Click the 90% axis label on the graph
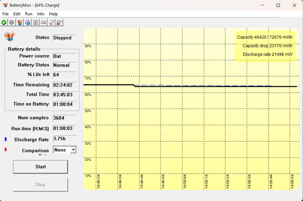Image resolution: width=303 pixels, height=201 pixels. pos(88,46)
